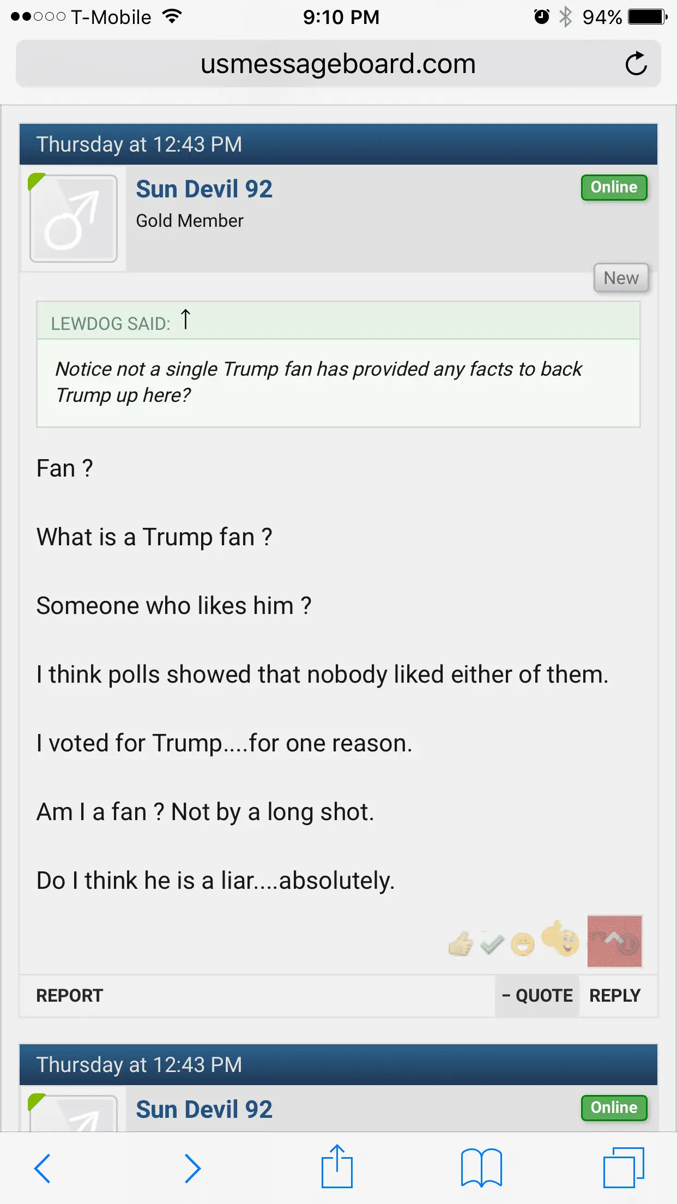Open the first Sun Devil 92 profile link

pos(204,189)
